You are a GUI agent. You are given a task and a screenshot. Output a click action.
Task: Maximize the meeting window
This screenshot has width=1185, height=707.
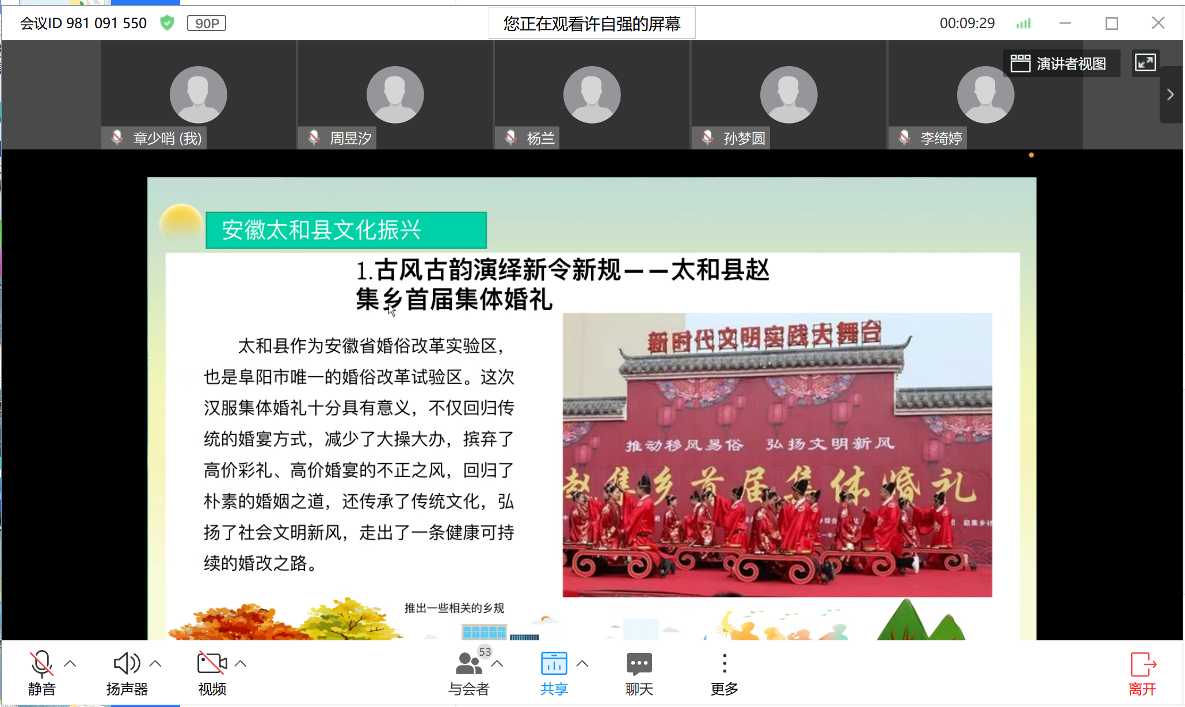[1112, 23]
